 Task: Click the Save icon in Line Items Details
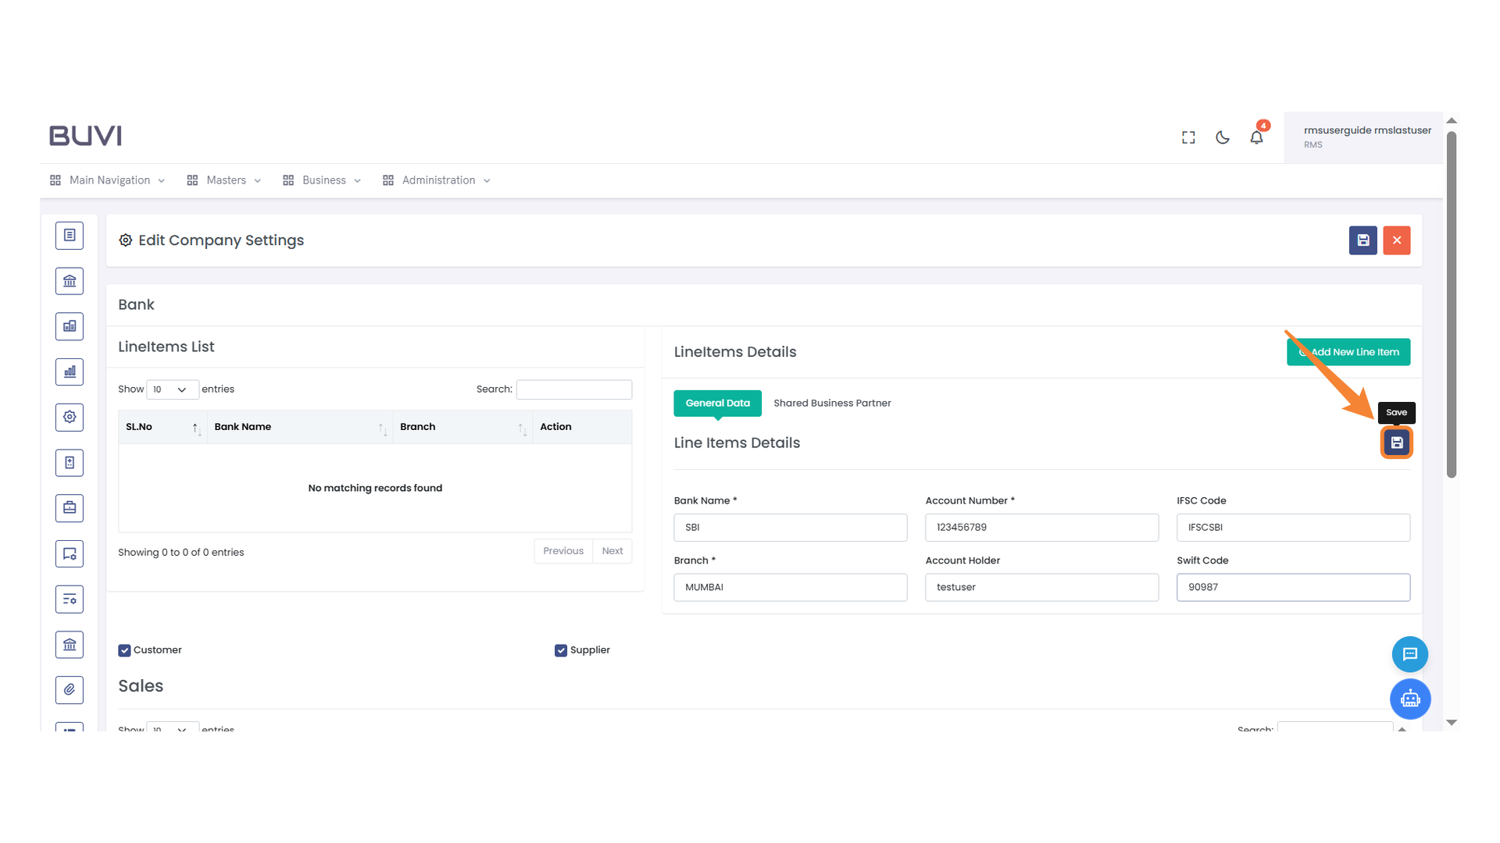point(1396,443)
